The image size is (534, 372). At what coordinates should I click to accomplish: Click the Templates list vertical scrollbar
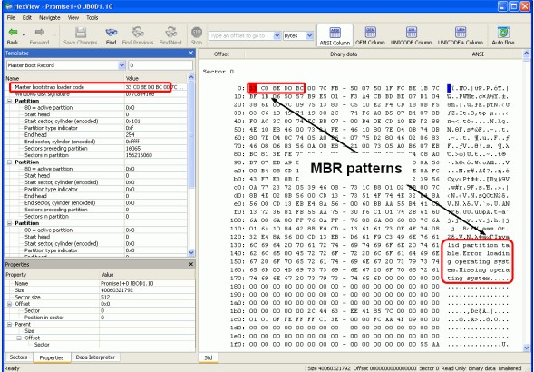click(x=191, y=165)
